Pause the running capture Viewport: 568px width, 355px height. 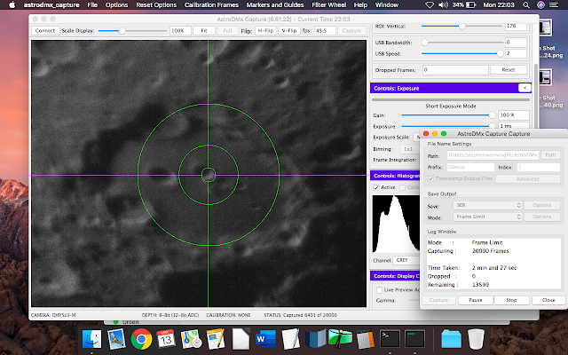coord(476,300)
